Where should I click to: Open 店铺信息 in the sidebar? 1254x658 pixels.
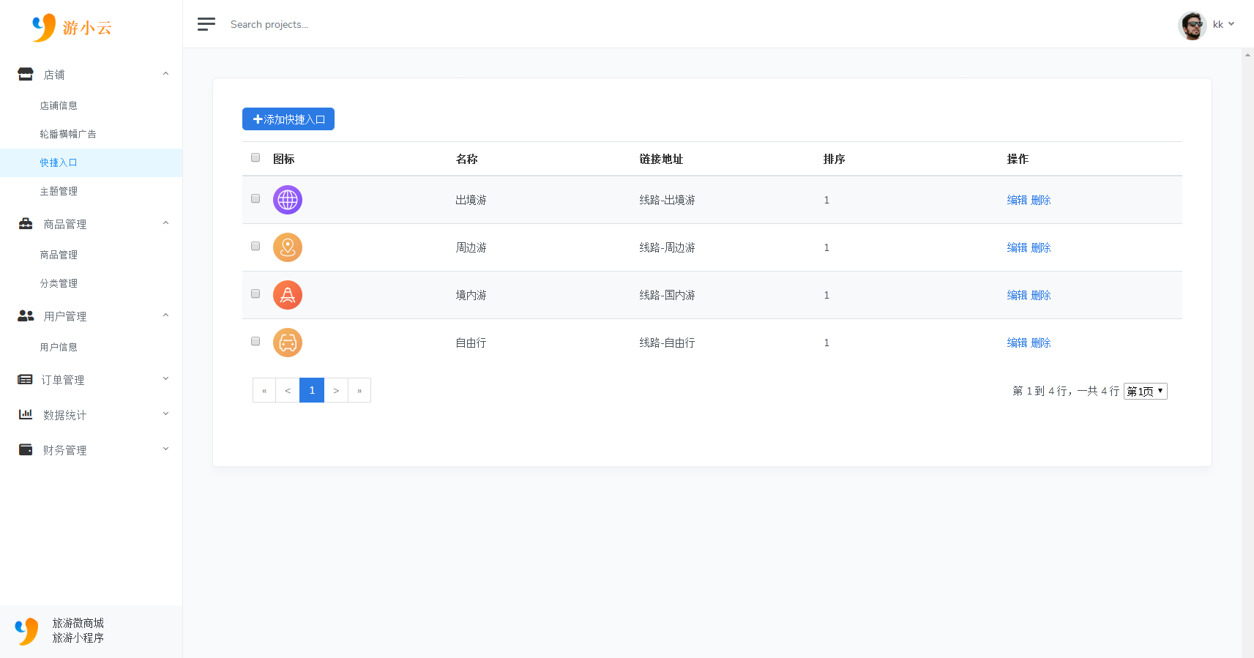[59, 105]
